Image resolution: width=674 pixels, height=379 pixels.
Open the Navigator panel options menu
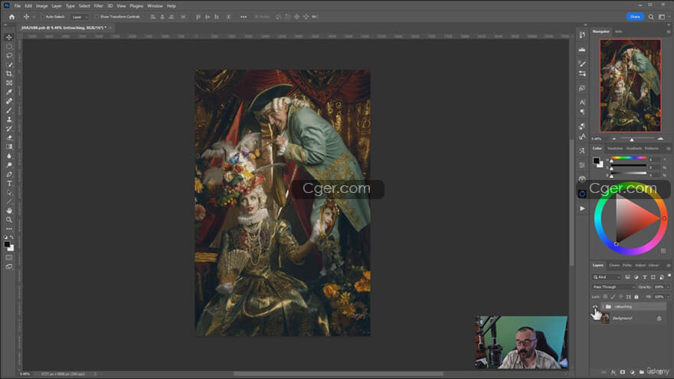point(669,32)
